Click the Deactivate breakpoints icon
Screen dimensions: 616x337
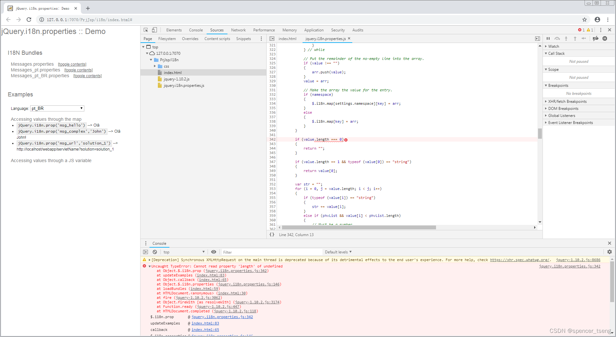point(596,39)
